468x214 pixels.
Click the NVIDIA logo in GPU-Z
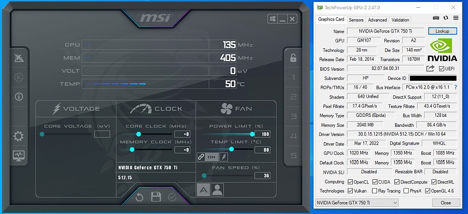442,50
